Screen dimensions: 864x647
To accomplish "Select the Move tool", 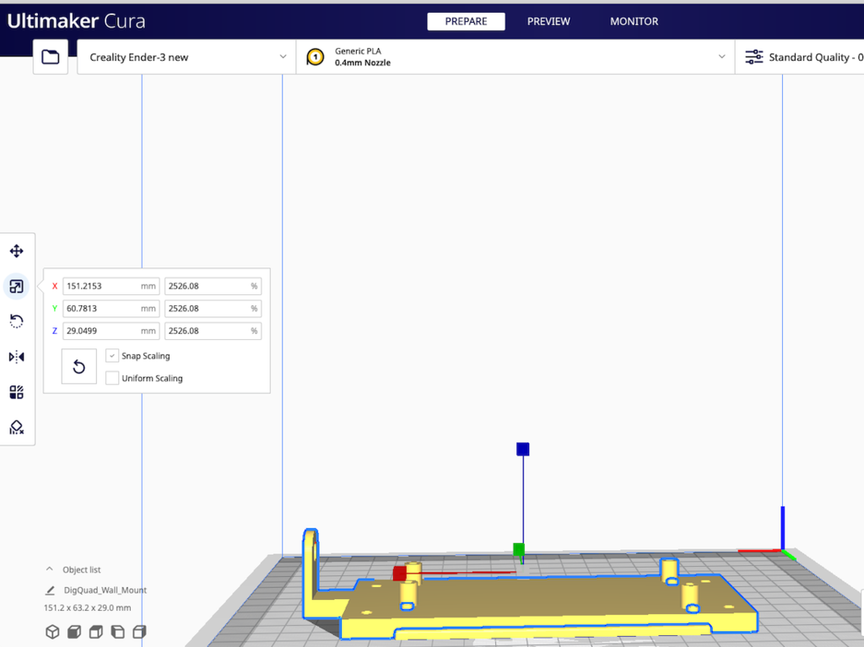I will tap(16, 251).
